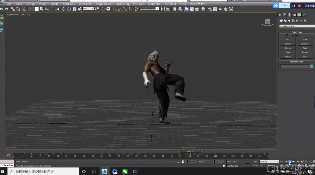
Task: Open Schematic View from toolbar
Action: [197, 9]
